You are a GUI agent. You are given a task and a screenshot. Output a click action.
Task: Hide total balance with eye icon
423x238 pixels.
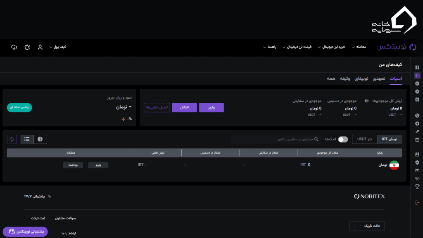pyautogui.click(x=367, y=101)
